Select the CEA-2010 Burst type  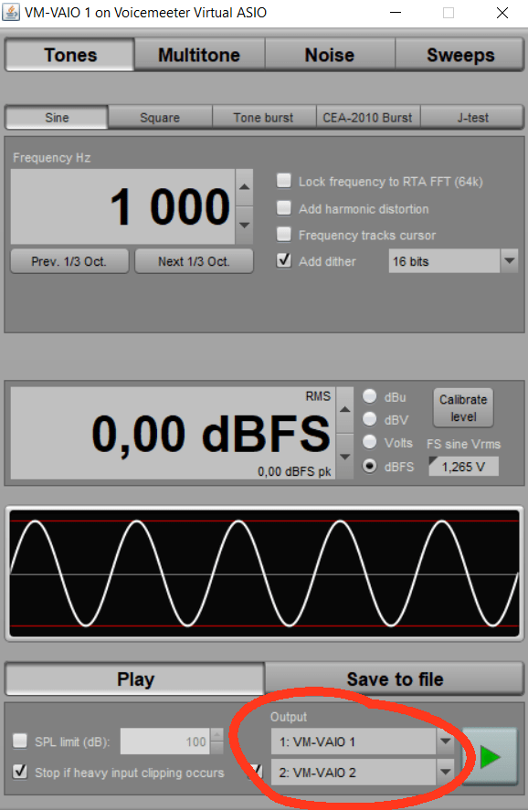(x=368, y=118)
